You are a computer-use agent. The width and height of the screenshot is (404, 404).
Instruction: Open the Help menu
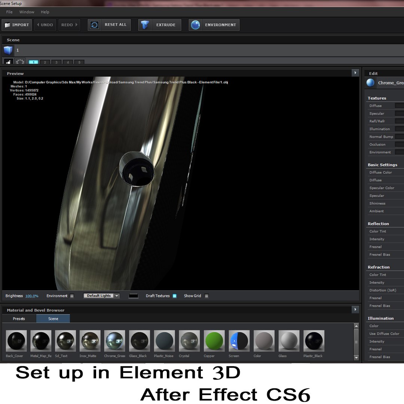(45, 12)
